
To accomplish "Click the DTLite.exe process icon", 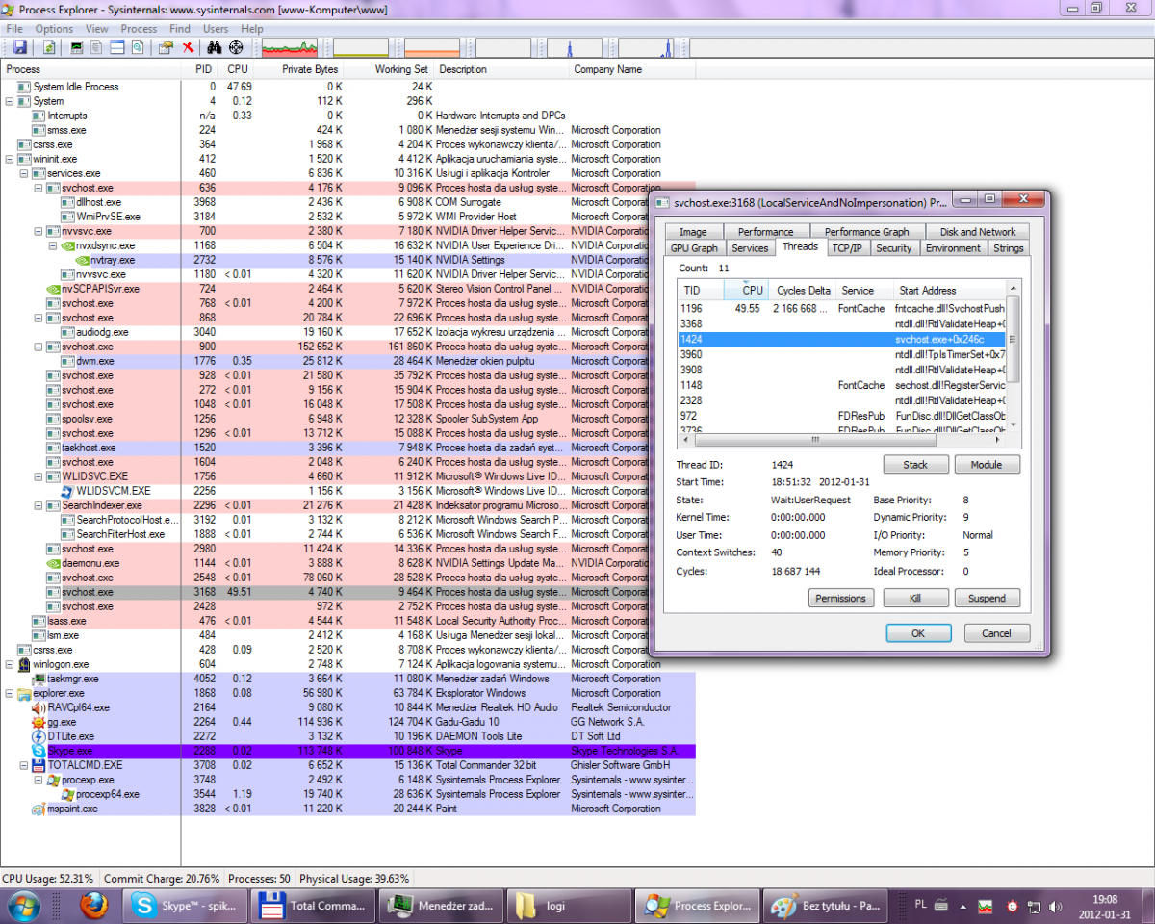I will [x=39, y=736].
